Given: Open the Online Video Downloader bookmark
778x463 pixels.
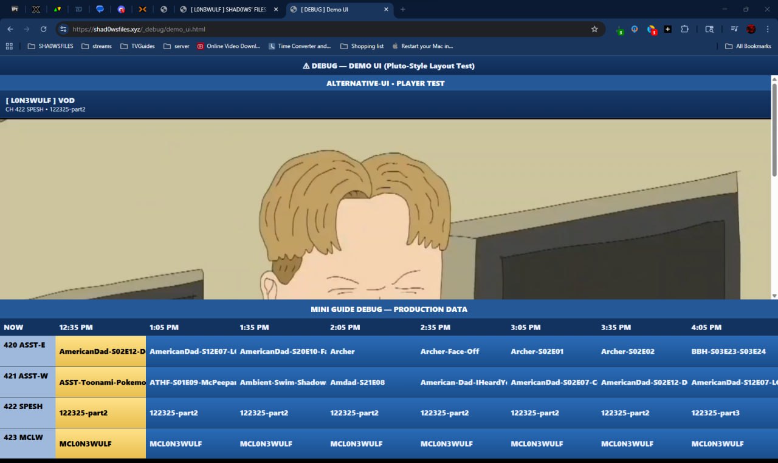Looking at the screenshot, I should click(229, 46).
